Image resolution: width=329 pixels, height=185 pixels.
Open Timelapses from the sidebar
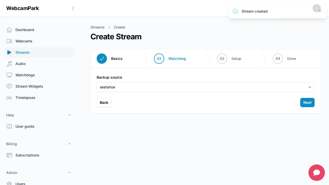[25, 98]
